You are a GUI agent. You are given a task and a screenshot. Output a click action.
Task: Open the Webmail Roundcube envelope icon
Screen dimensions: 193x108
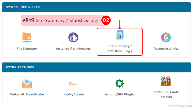pos(27,83)
